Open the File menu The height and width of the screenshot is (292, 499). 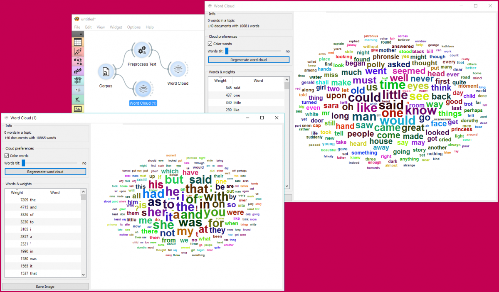[77, 27]
